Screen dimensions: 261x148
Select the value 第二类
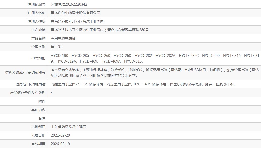click(x=56, y=47)
